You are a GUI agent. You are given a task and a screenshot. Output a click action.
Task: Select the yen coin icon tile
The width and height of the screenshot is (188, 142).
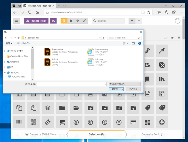click(119, 122)
